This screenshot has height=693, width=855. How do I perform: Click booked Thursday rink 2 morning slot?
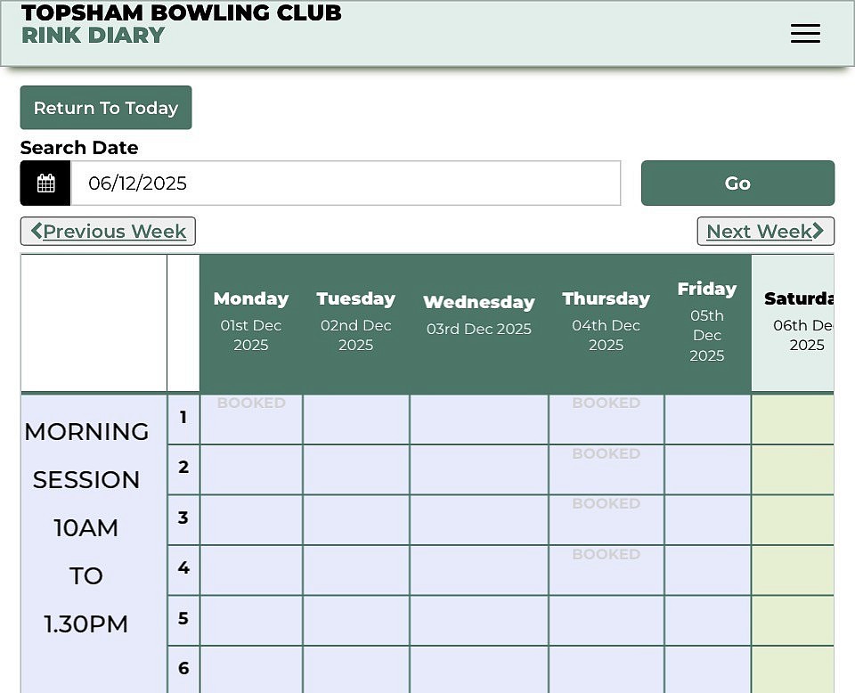[x=606, y=469]
